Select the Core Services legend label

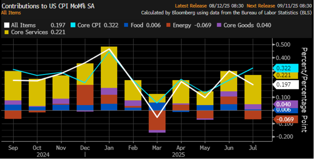pos(29,32)
